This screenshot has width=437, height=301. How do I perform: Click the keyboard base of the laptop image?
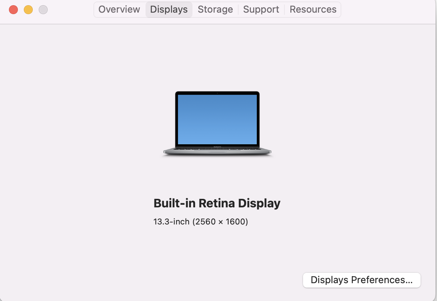217,151
